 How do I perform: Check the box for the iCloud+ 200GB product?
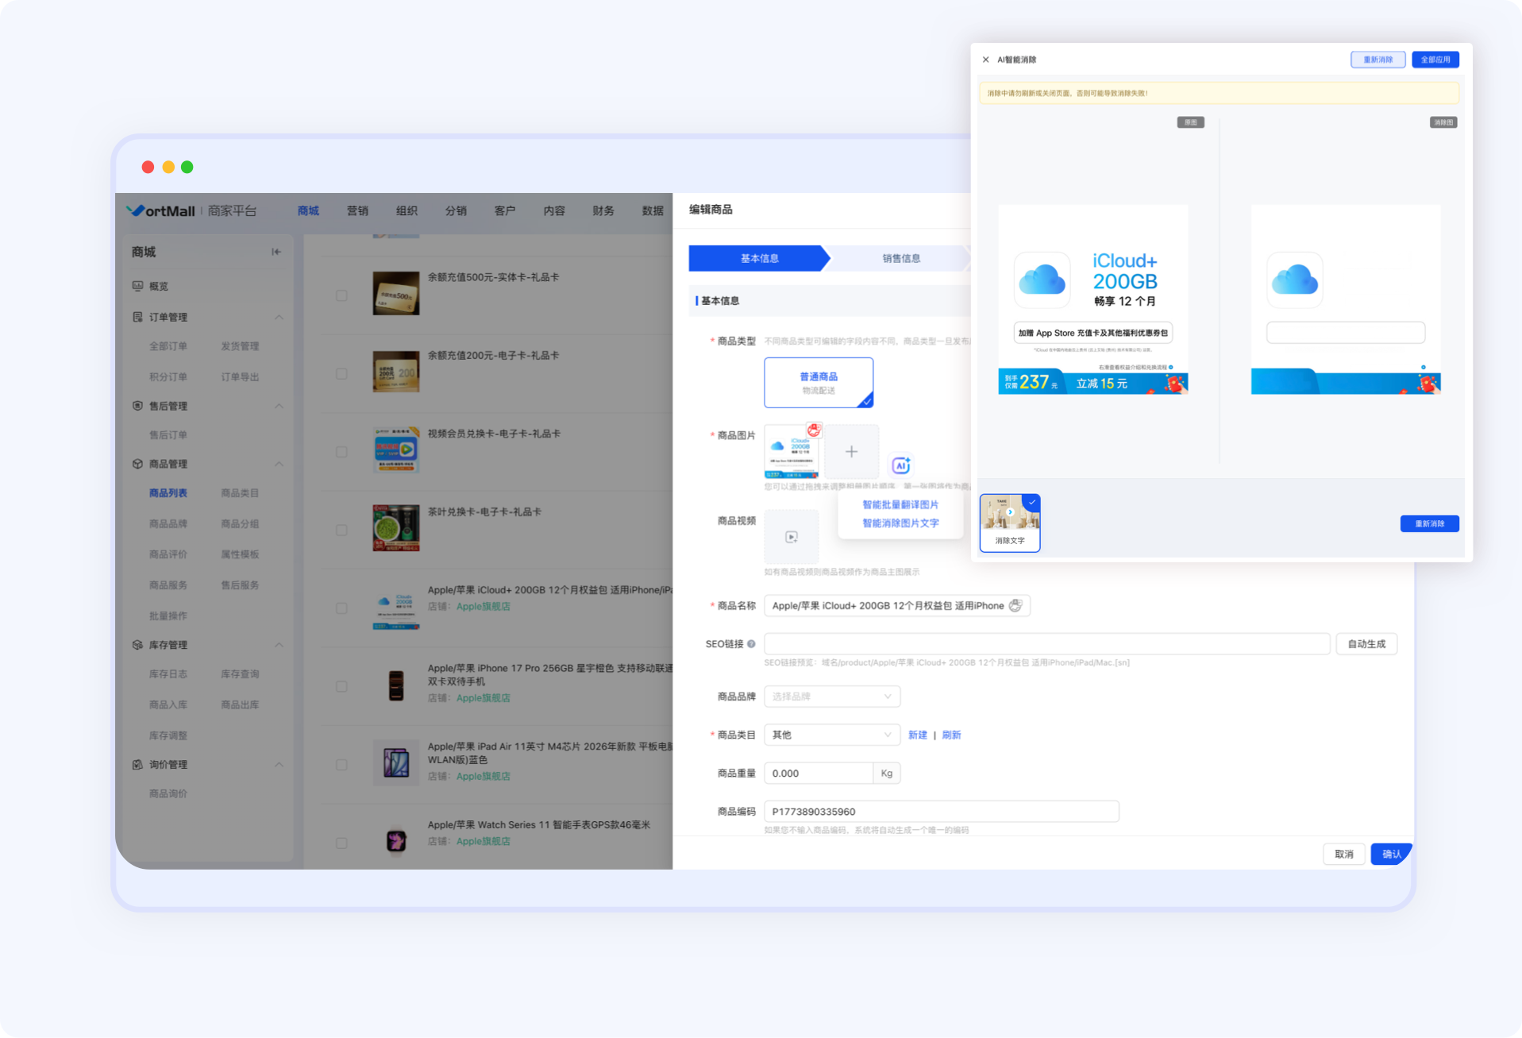click(x=341, y=608)
